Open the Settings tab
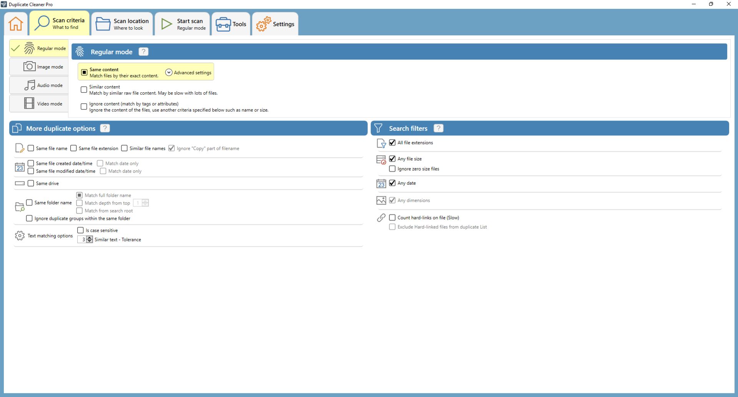 click(275, 24)
